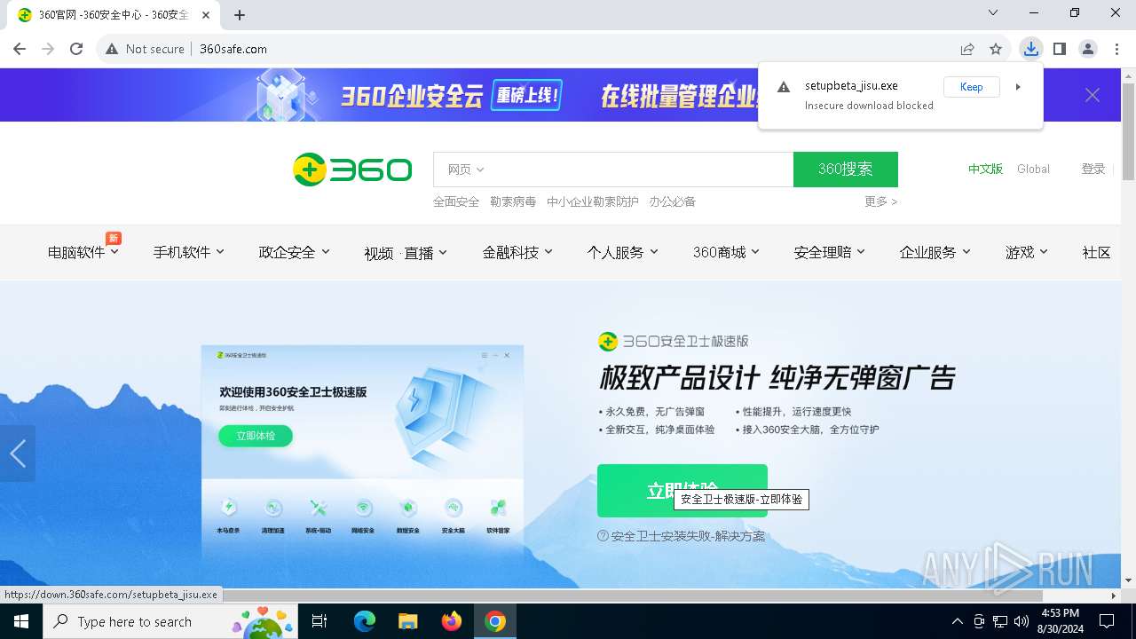Screen dimensions: 1136x639
Task: Show hidden system tray icons
Action: click(957, 621)
